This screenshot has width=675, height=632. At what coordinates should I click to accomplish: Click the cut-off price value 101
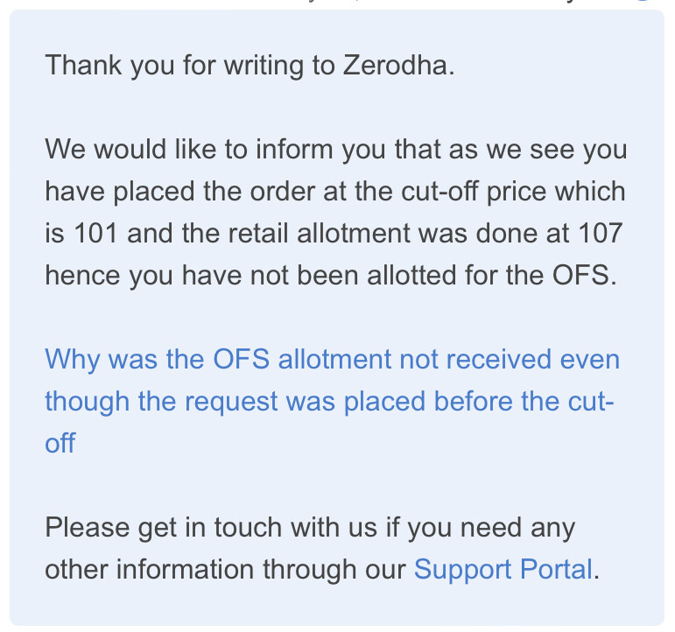tap(95, 234)
